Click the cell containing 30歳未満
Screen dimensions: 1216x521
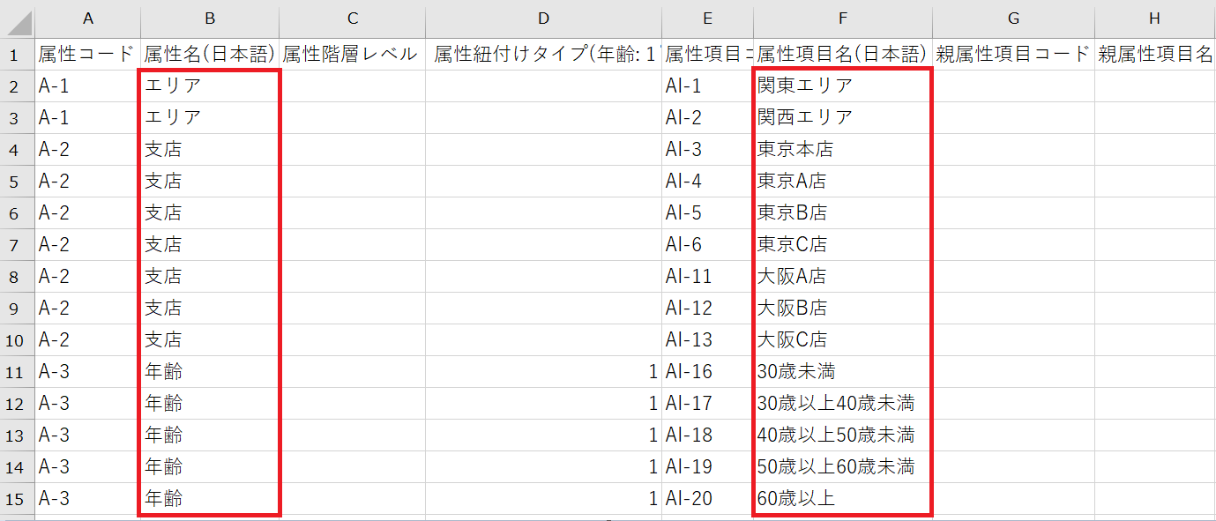(842, 370)
